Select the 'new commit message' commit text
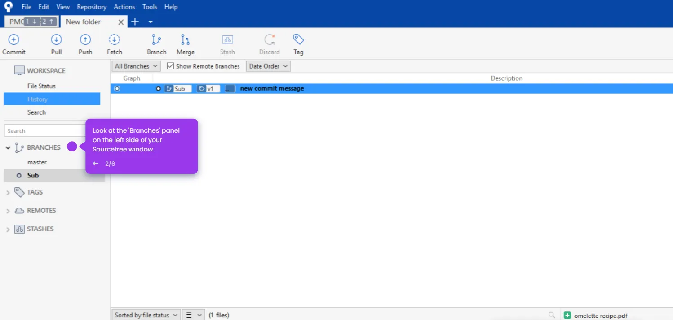 [272, 89]
